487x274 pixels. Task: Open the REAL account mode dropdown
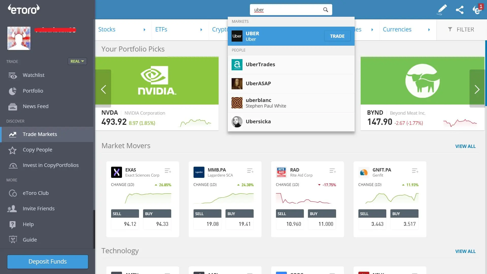77,61
